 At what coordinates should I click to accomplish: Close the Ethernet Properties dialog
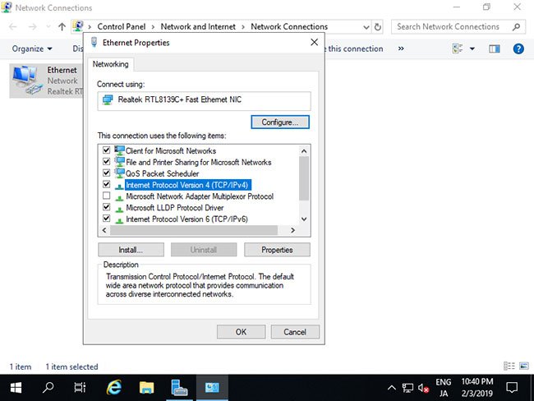point(314,42)
